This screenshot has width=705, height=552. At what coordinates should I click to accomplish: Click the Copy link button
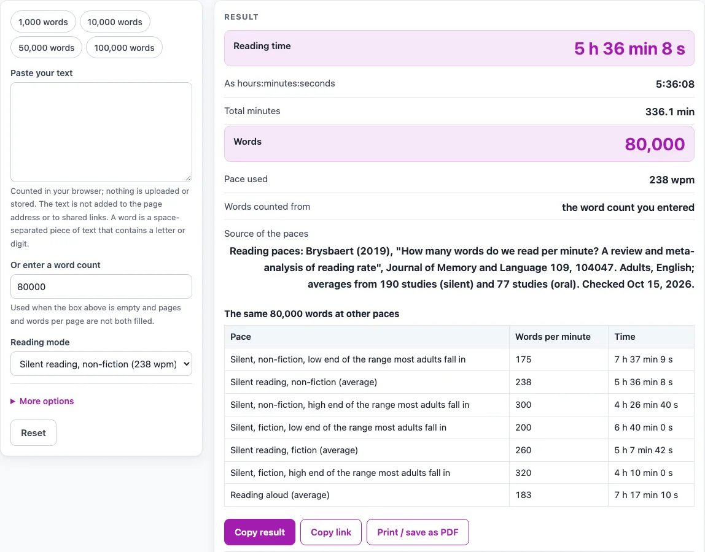[331, 532]
